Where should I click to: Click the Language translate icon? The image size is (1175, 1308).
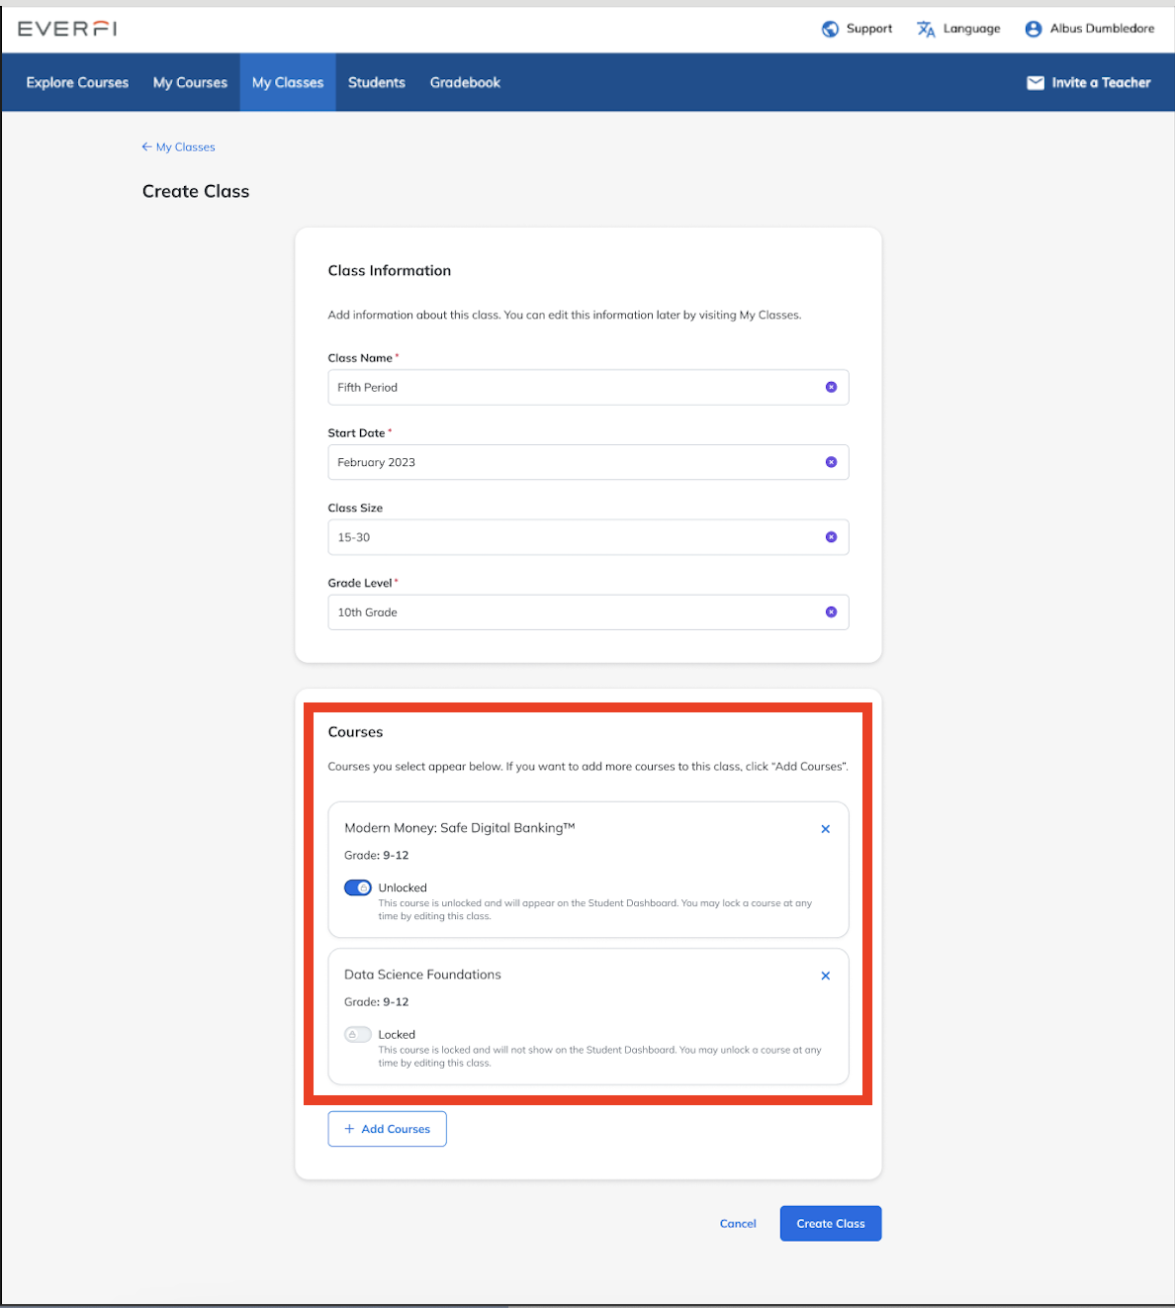[x=926, y=29]
